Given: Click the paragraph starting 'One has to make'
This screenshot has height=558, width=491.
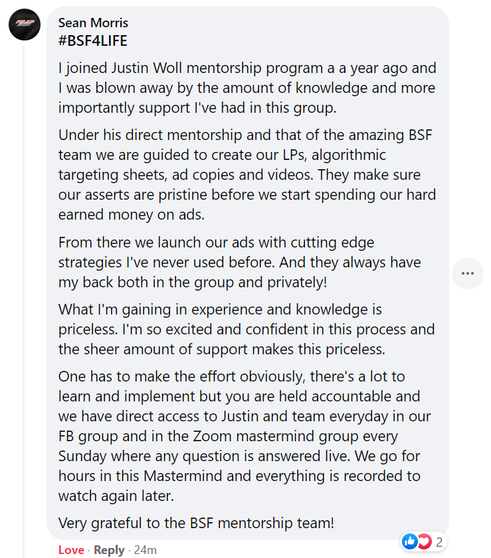Looking at the screenshot, I should [245, 436].
